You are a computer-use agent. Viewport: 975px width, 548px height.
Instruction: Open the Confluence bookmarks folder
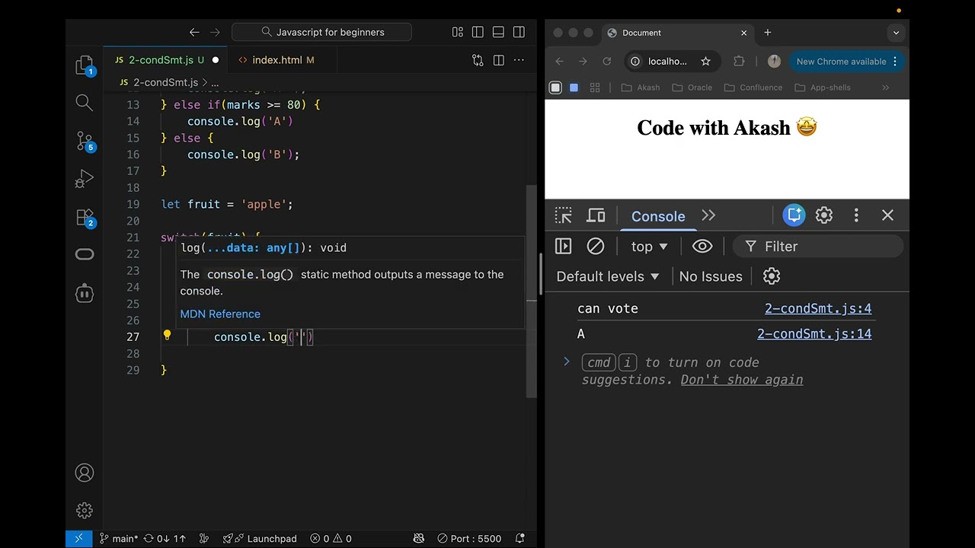(753, 88)
